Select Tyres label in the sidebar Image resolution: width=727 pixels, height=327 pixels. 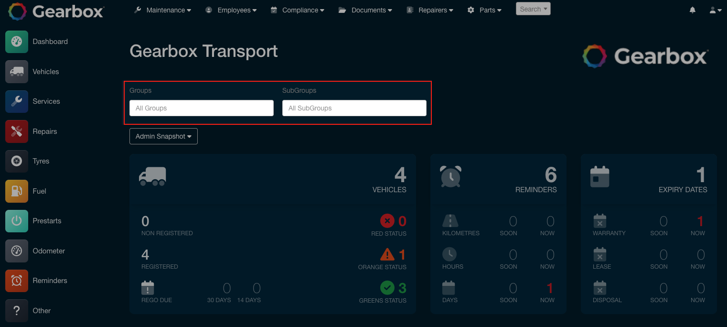pos(41,161)
